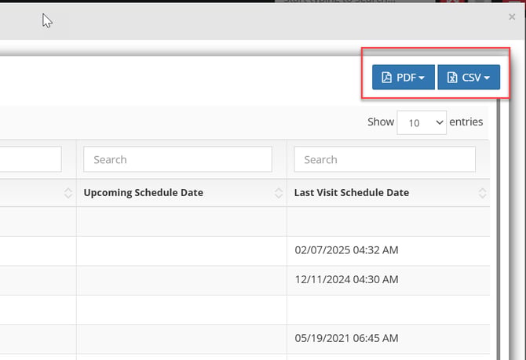The width and height of the screenshot is (526, 360).
Task: Focus the Last Visit Schedule Date search field
Action: pos(384,159)
